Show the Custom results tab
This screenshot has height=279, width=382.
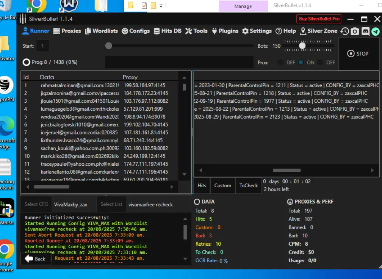[223, 185]
